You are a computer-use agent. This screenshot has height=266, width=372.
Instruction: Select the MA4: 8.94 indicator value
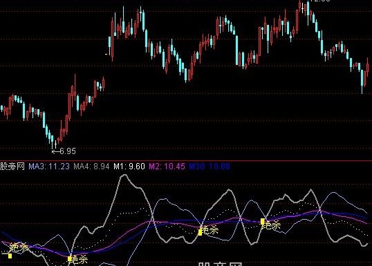pos(91,167)
